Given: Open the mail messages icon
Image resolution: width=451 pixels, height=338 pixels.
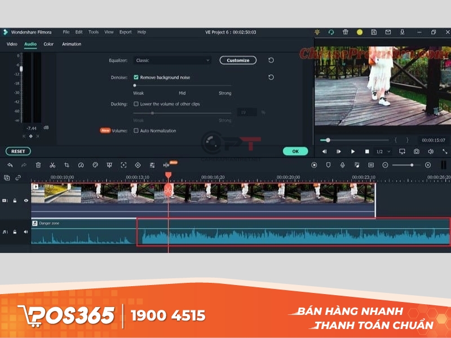Looking at the screenshot, I should click(388, 32).
